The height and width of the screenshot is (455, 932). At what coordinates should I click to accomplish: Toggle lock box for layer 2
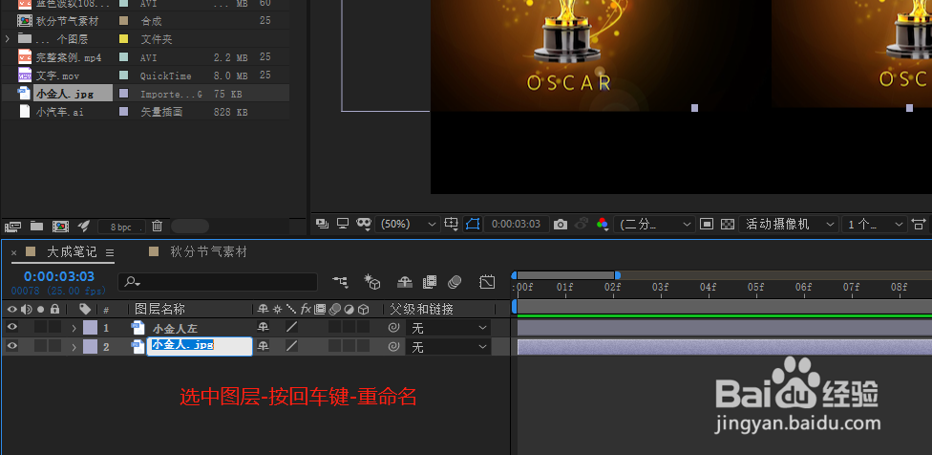pyautogui.click(x=54, y=346)
